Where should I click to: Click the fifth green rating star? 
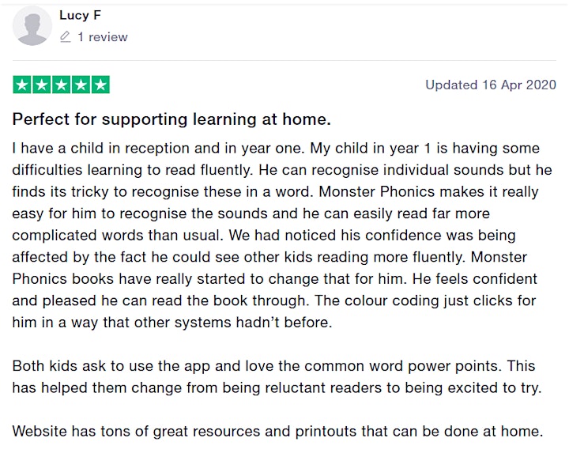tap(100, 85)
